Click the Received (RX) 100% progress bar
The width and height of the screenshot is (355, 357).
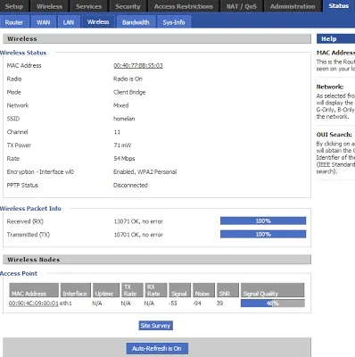(x=263, y=221)
